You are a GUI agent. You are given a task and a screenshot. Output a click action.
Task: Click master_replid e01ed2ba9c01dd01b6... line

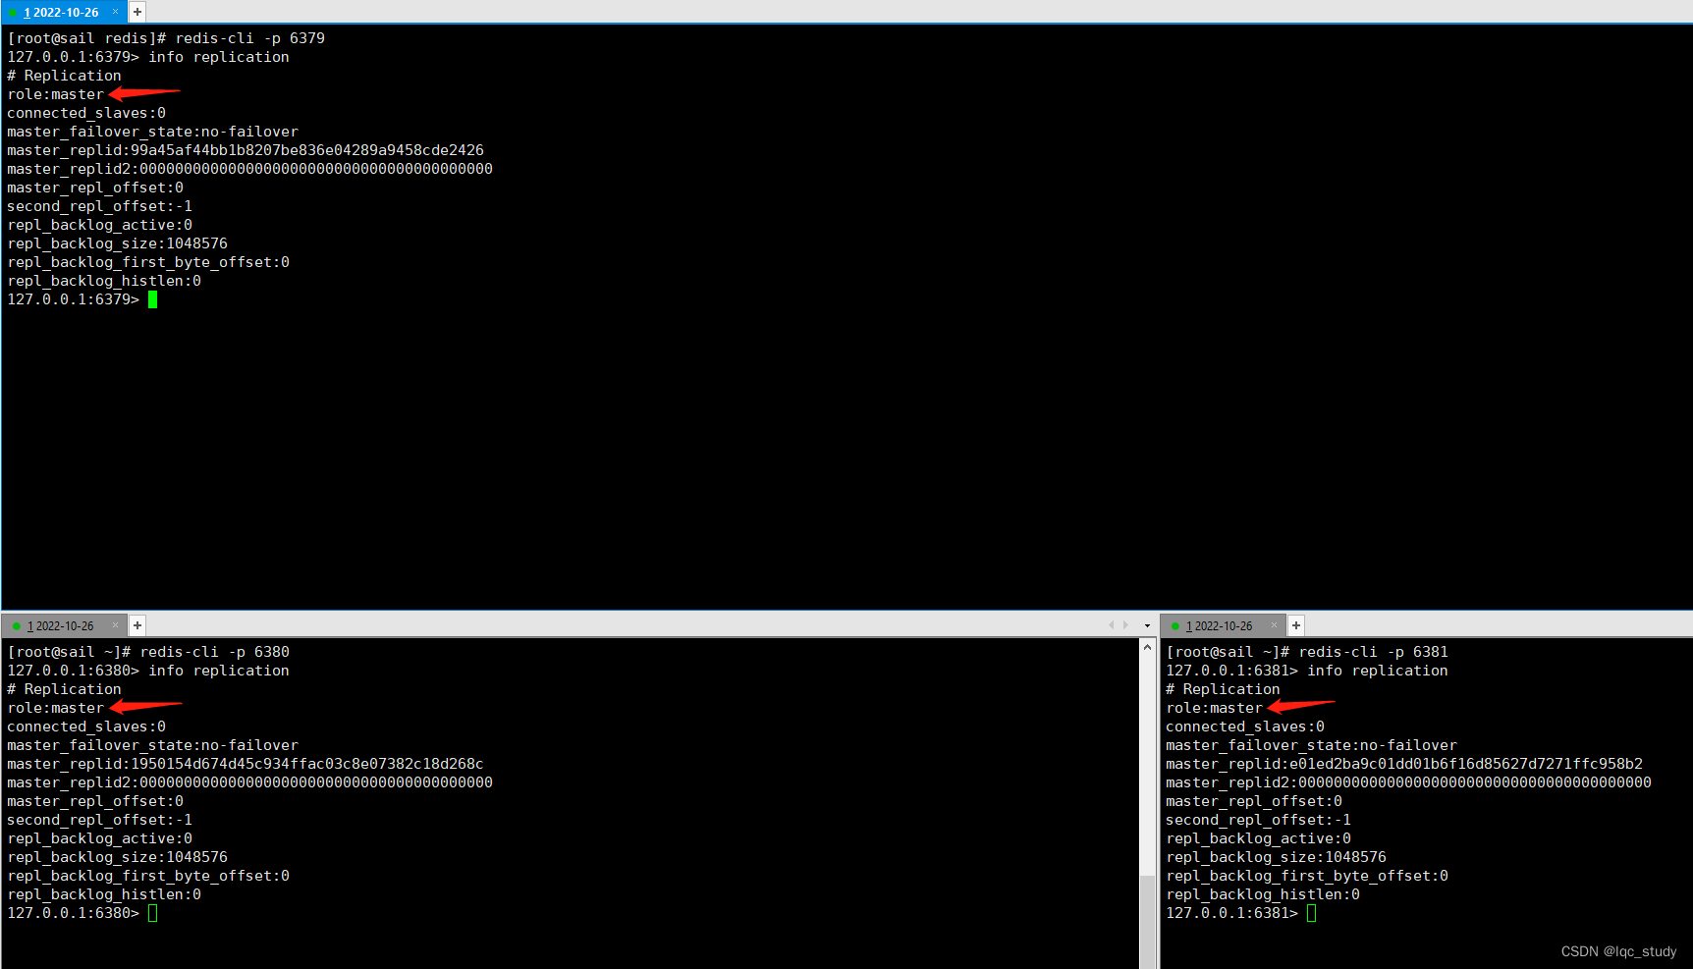[1404, 764]
